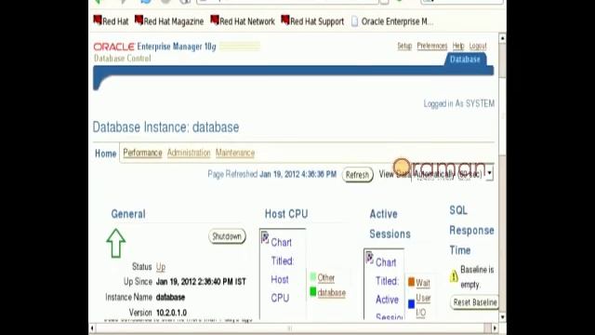This screenshot has width=595, height=335.
Task: Switch to the Home tab
Action: 105,154
